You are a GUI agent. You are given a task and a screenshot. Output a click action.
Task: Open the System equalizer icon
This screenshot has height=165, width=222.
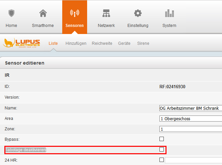point(169,13)
